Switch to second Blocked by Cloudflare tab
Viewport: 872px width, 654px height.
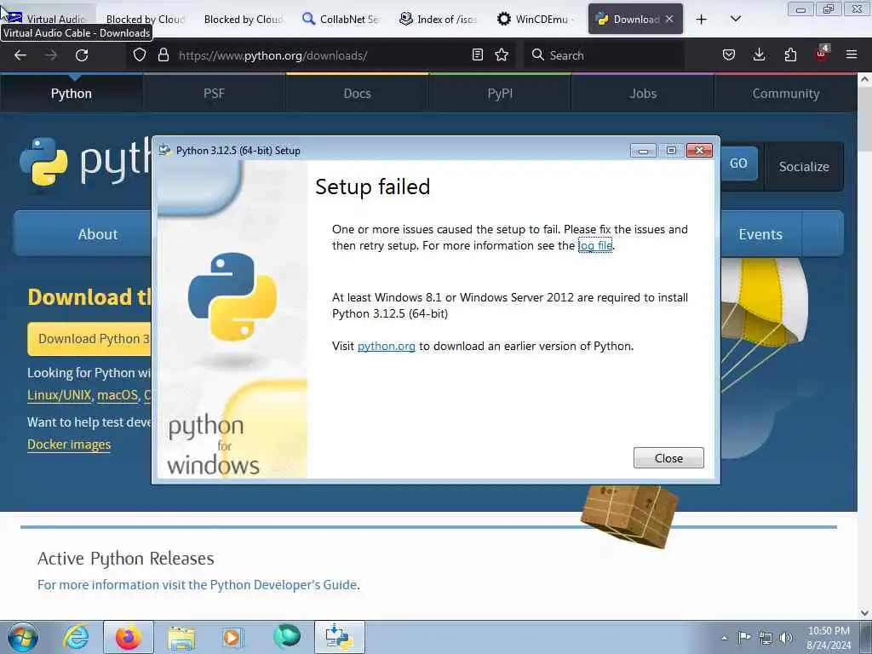[x=244, y=20]
